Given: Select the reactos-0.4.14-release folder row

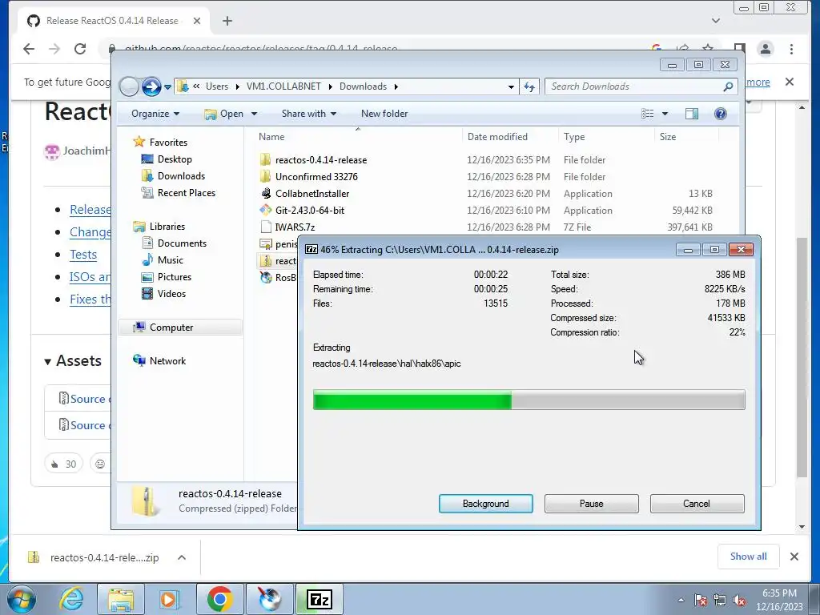Looking at the screenshot, I should 486,160.
